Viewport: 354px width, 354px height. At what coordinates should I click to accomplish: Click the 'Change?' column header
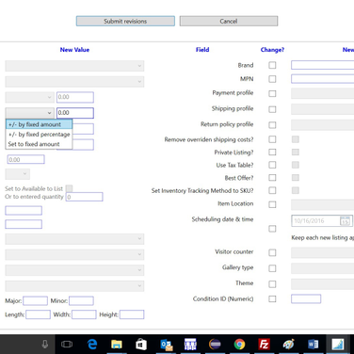tap(272, 50)
